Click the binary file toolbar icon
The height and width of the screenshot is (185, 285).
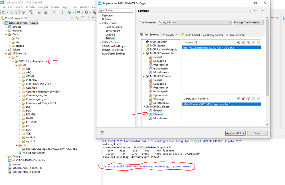coord(39,12)
